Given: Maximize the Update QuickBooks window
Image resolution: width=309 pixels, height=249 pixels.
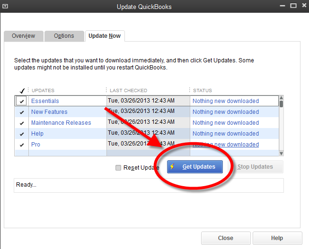Looking at the screenshot, I should tap(293, 6).
